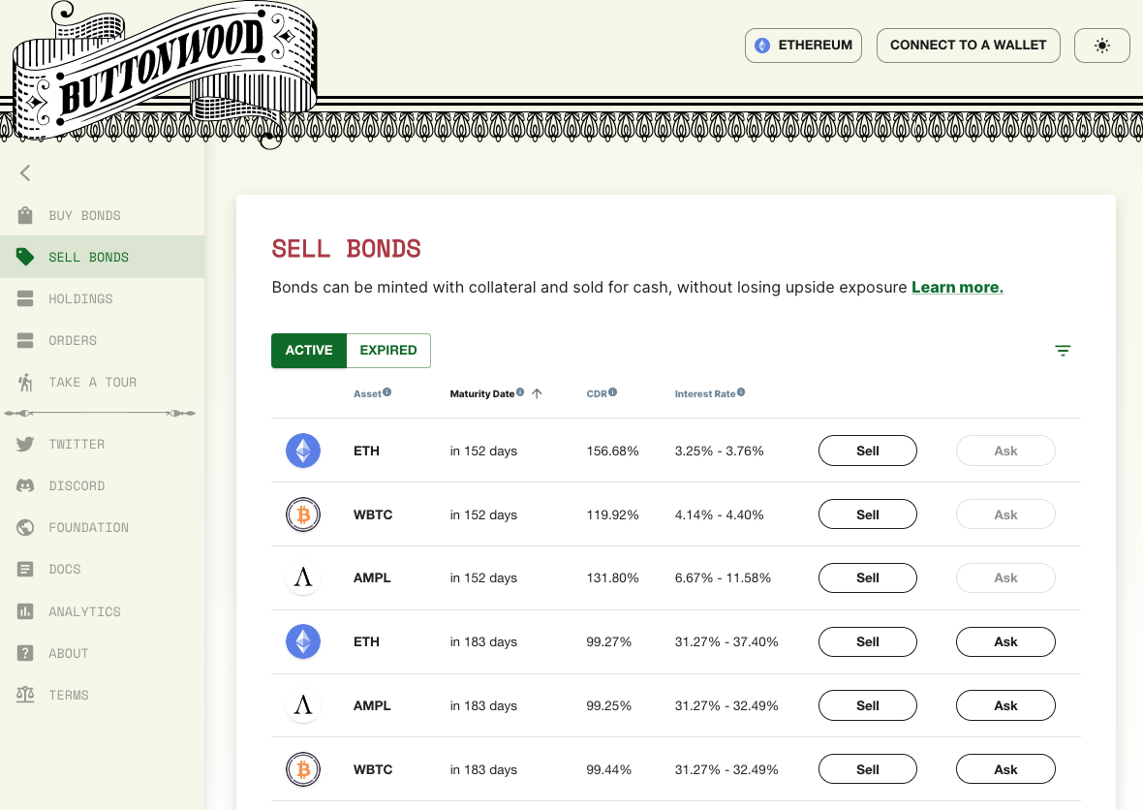Follow the Learn more link

957,287
